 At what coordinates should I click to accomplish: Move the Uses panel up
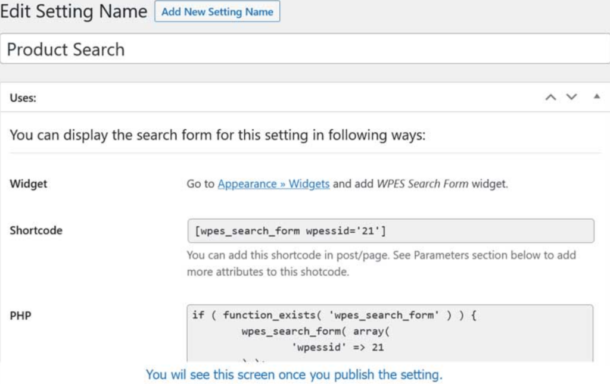pyautogui.click(x=551, y=97)
